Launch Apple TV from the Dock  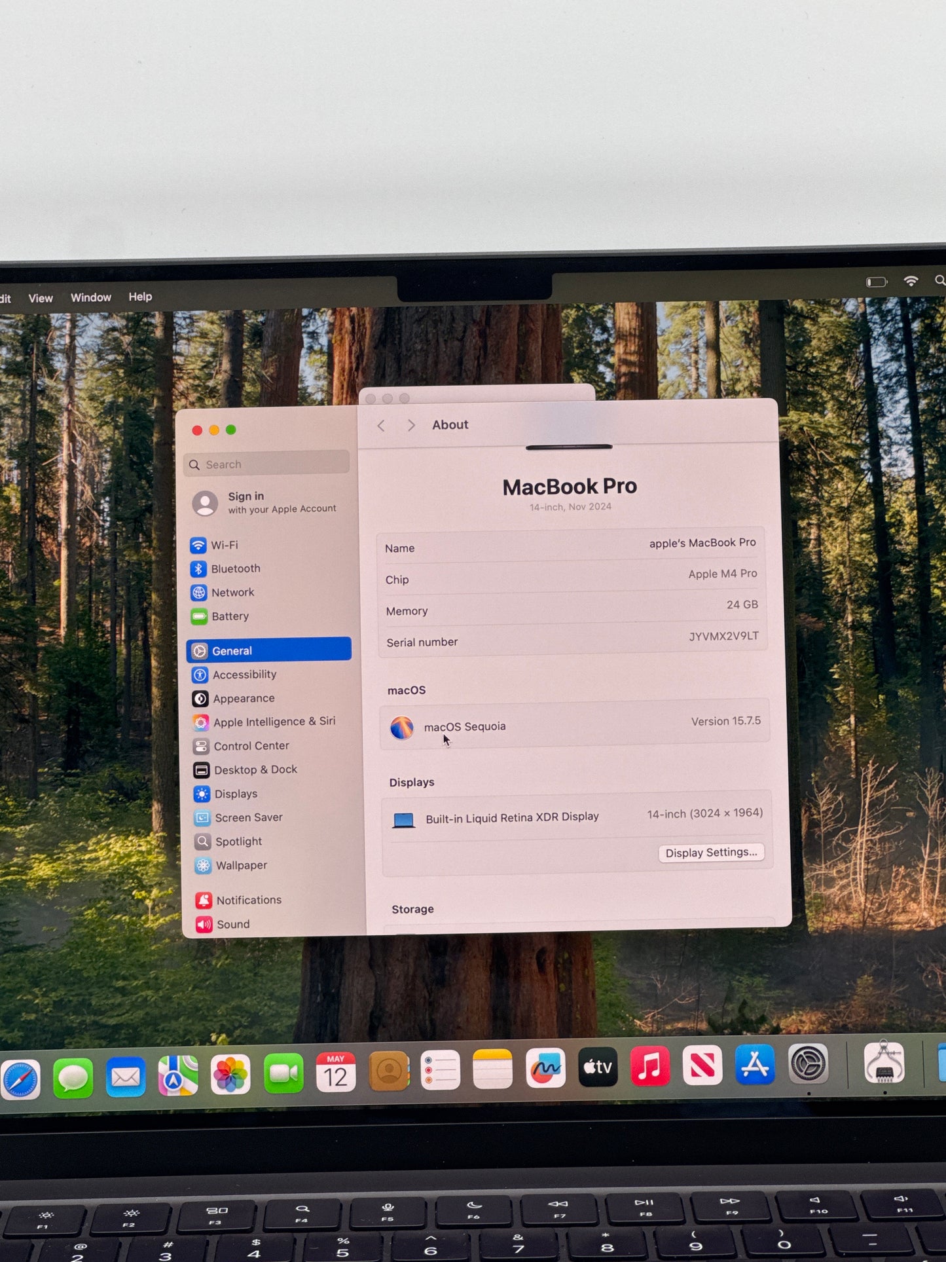[598, 1067]
